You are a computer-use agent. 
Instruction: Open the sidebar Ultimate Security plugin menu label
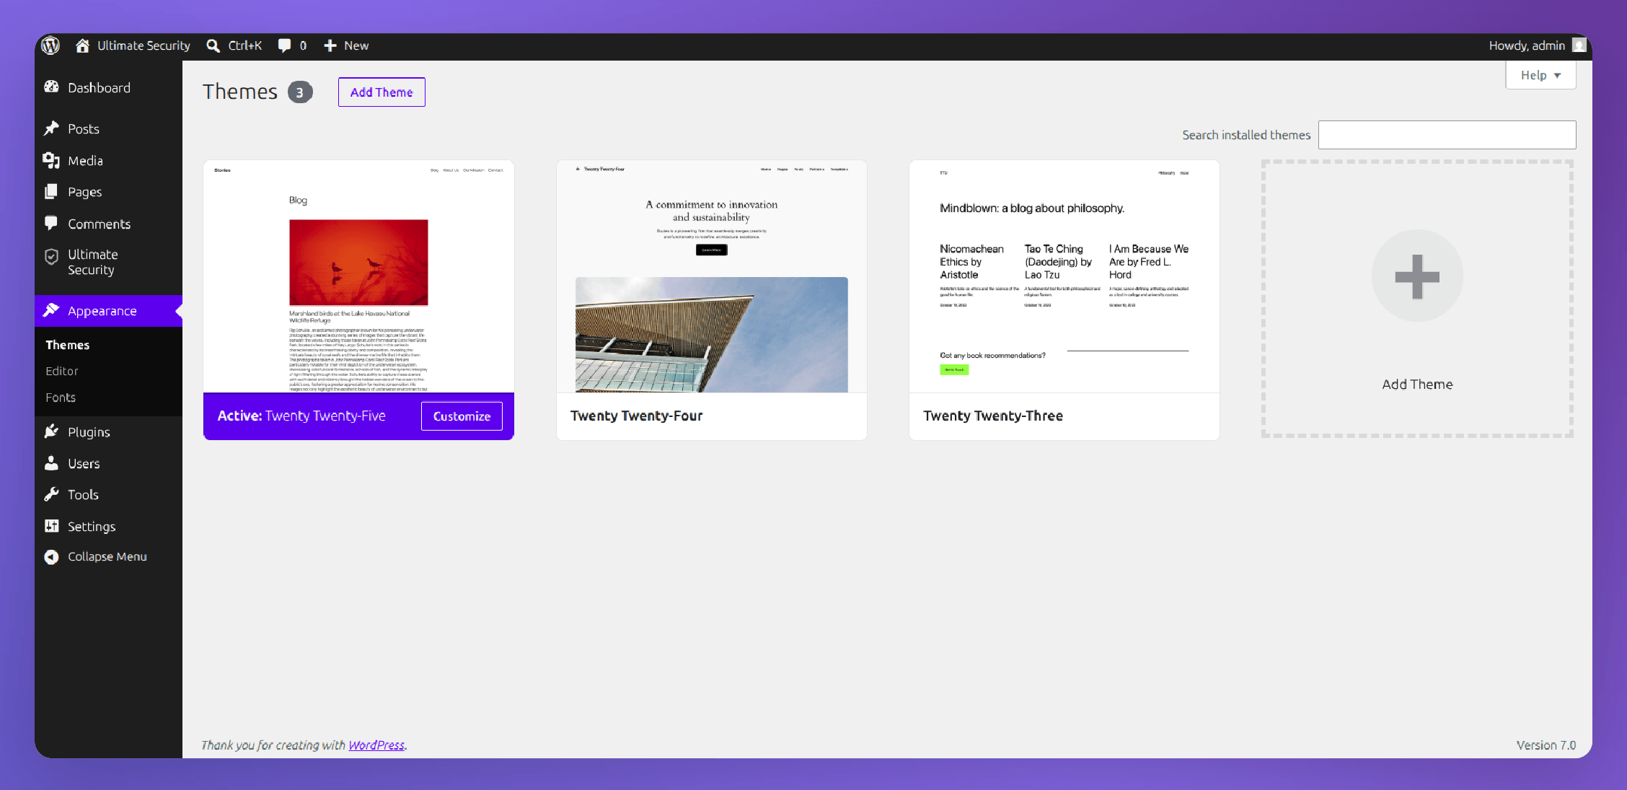point(92,262)
